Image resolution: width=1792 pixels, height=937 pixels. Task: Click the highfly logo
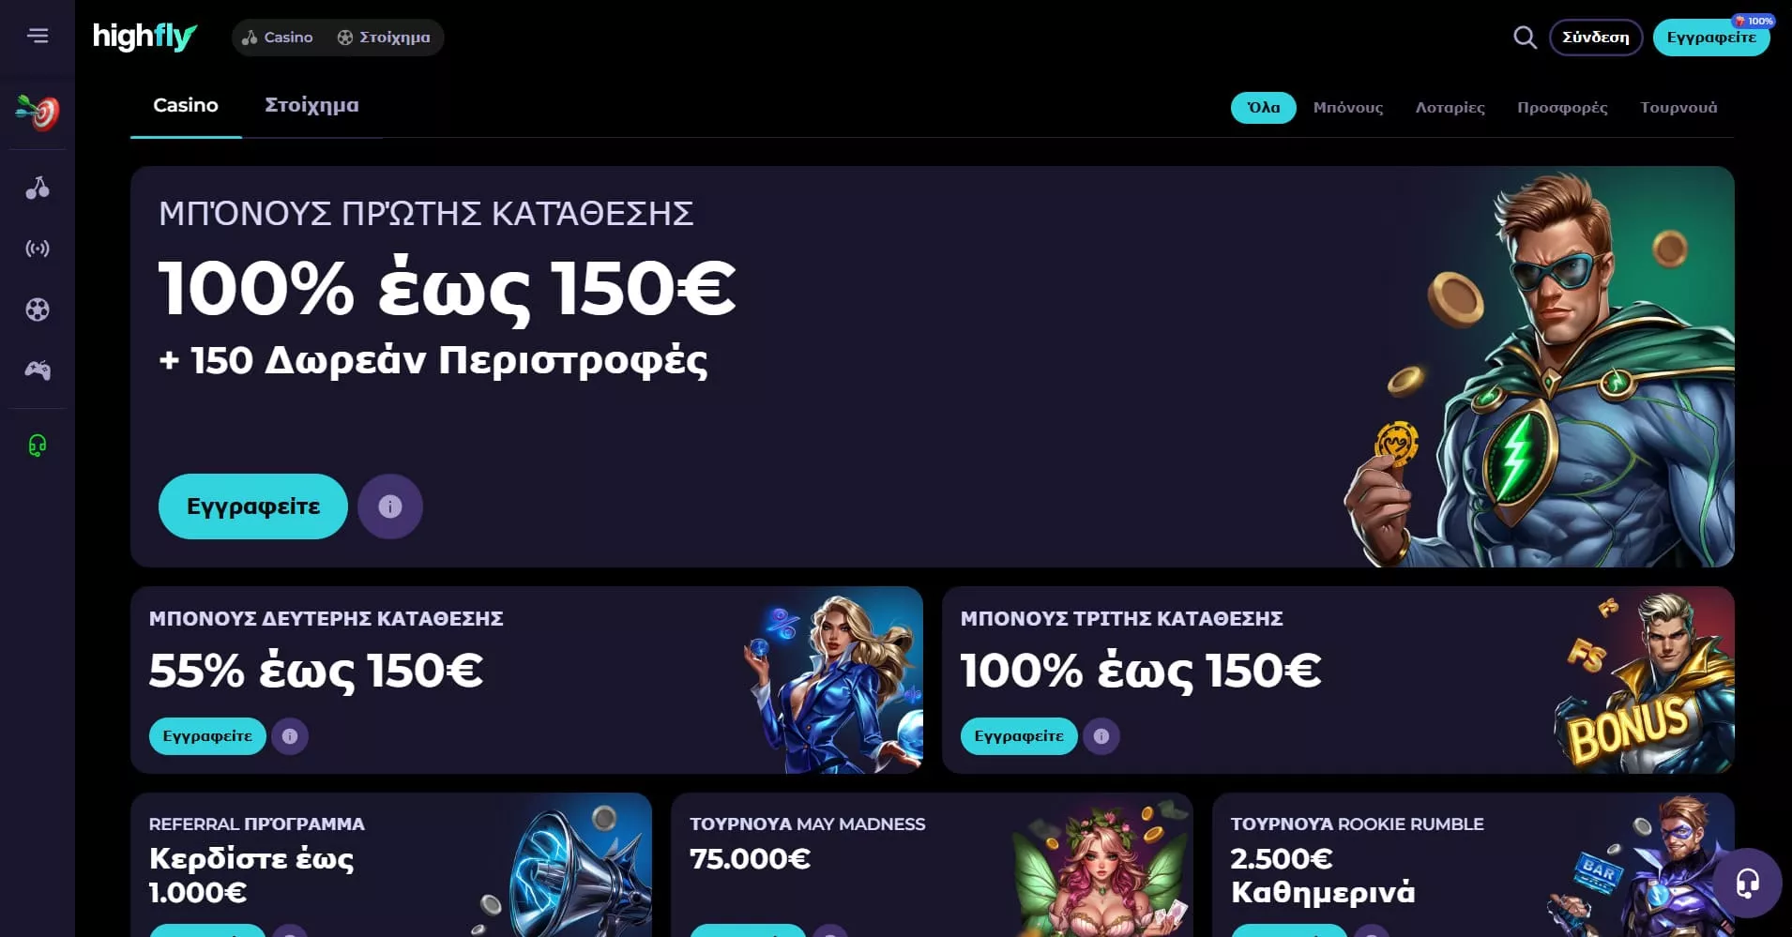pyautogui.click(x=144, y=37)
